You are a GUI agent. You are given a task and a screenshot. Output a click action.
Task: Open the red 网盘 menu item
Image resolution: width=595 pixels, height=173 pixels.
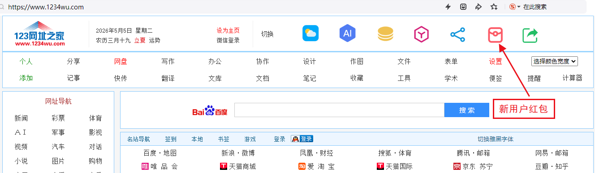[x=121, y=61]
